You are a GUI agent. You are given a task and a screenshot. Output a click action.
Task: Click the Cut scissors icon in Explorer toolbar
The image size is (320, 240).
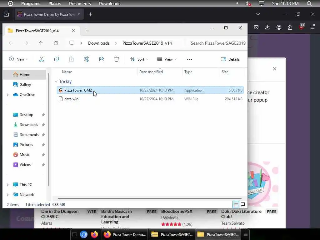(x=42, y=59)
